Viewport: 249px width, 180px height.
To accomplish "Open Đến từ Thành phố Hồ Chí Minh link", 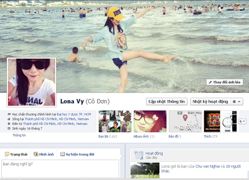I will pyautogui.click(x=55, y=124).
